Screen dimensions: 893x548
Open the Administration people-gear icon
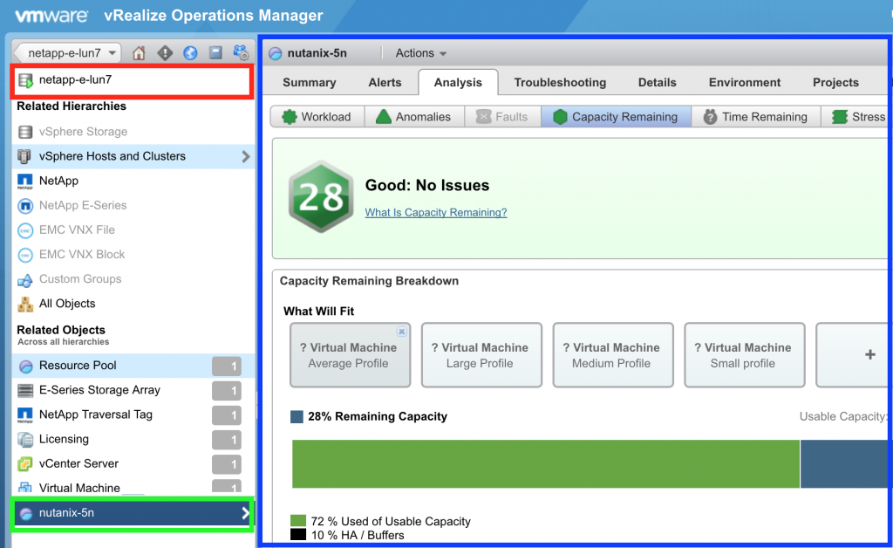point(241,52)
